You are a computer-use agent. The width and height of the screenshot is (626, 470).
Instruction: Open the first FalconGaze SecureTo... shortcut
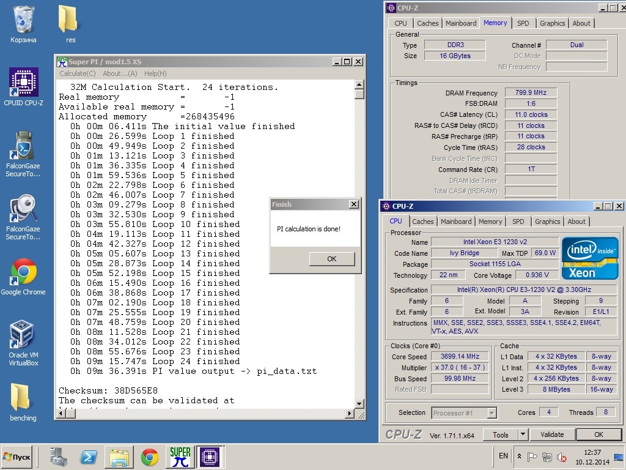pyautogui.click(x=23, y=154)
